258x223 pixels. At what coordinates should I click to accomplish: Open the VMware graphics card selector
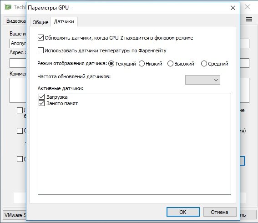point(15,215)
